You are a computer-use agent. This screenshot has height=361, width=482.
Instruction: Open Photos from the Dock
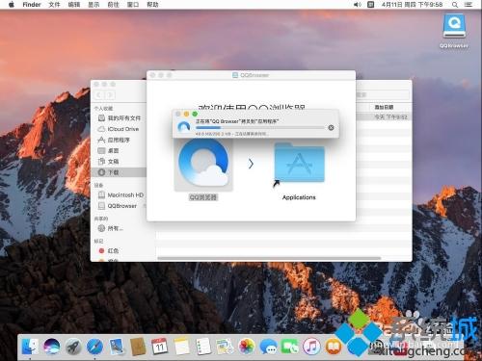(247, 347)
